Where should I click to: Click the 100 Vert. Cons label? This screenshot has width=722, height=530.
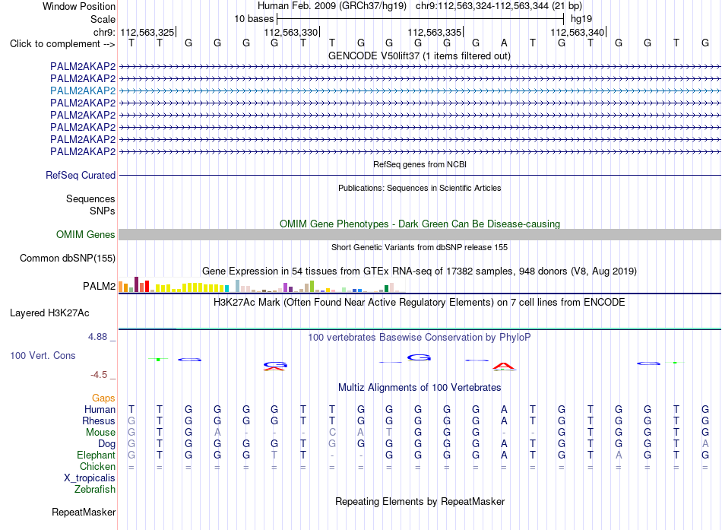[43, 355]
